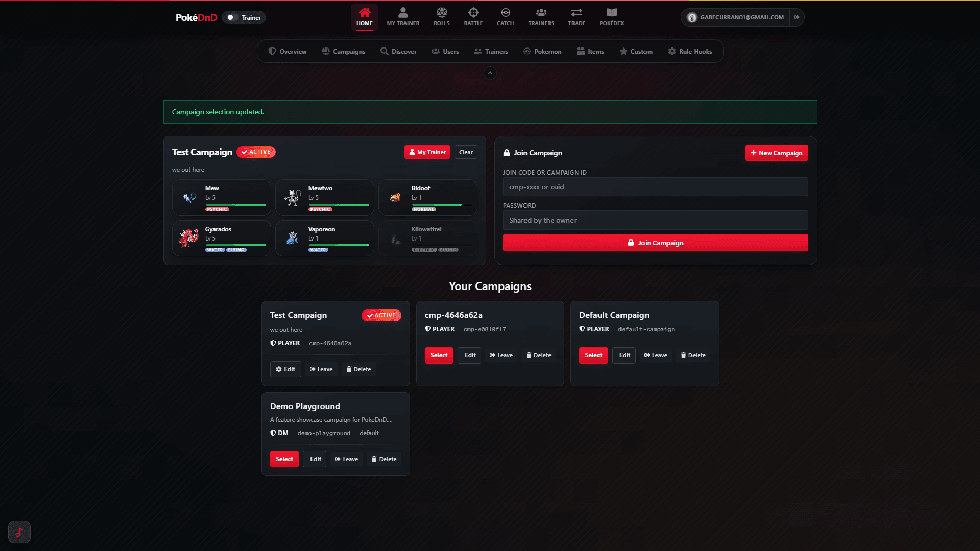Image resolution: width=980 pixels, height=551 pixels.
Task: Click the FLYING type tag on Gyarados
Action: point(236,250)
